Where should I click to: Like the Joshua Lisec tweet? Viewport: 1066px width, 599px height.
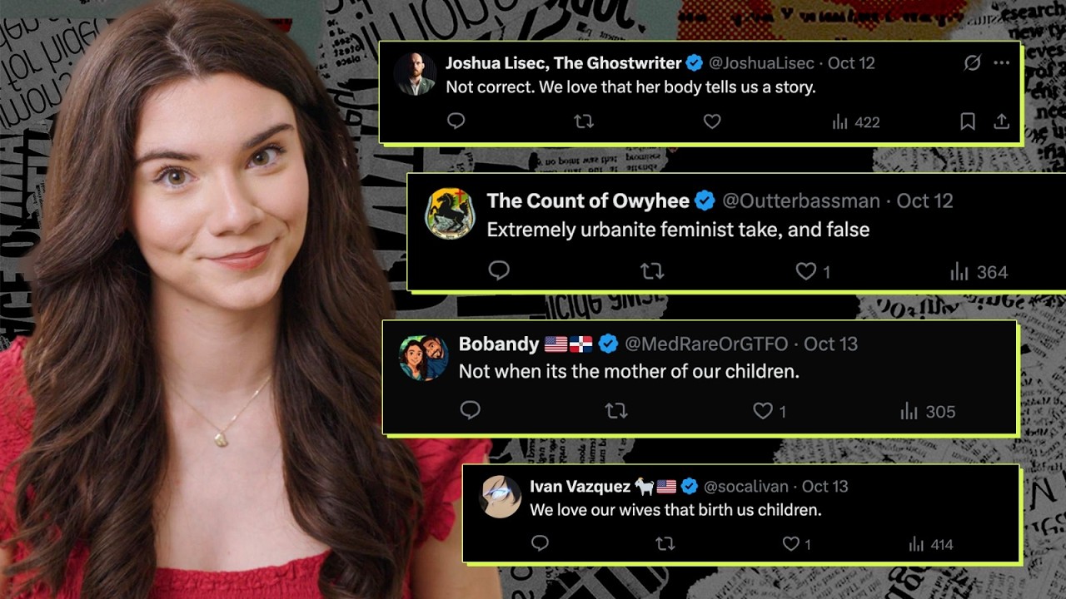(712, 121)
